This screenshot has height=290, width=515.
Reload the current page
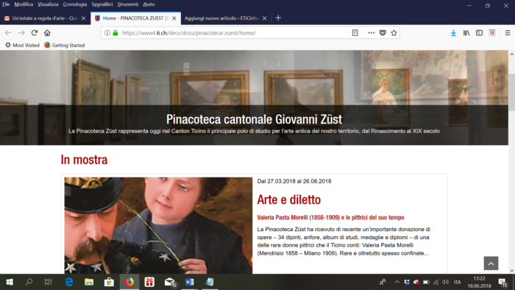click(x=35, y=33)
